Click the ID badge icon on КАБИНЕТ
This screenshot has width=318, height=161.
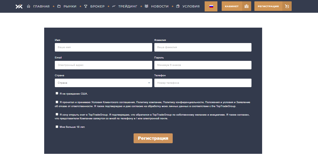coord(246,6)
